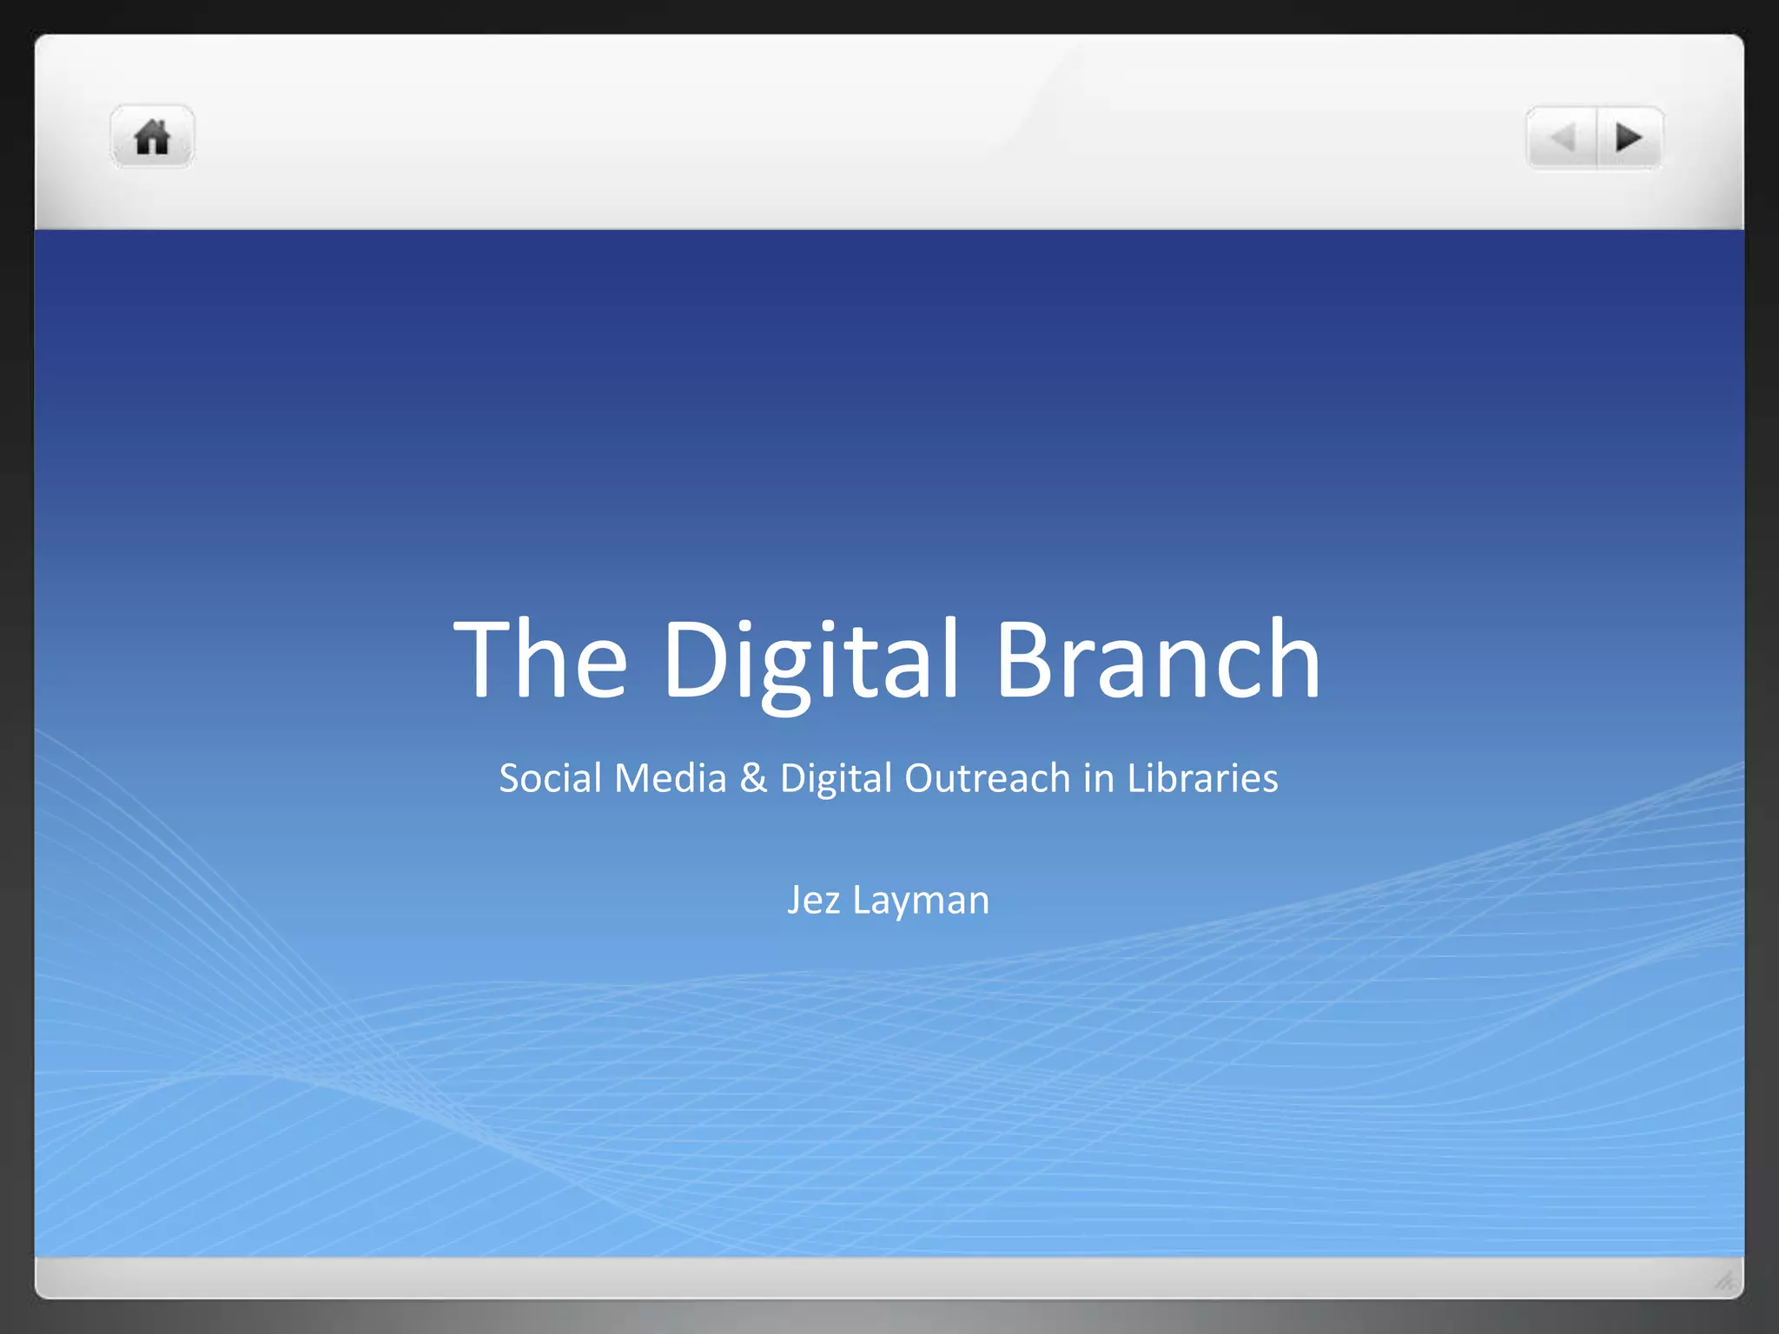The image size is (1779, 1334).
Task: Select the title 'The Digital Branch'
Action: pyautogui.click(x=887, y=657)
